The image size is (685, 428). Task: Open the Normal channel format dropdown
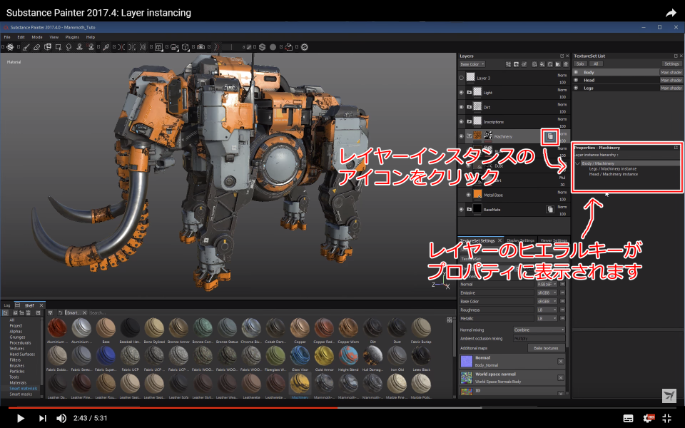[x=547, y=285]
